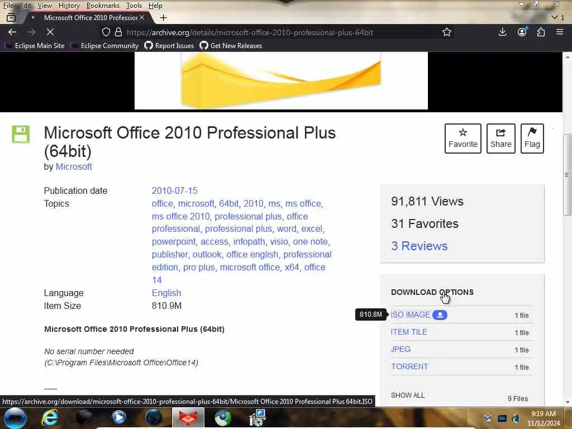Screen dimensions: 572x429
Task: Stop loading the page
Action: [x=50, y=32]
